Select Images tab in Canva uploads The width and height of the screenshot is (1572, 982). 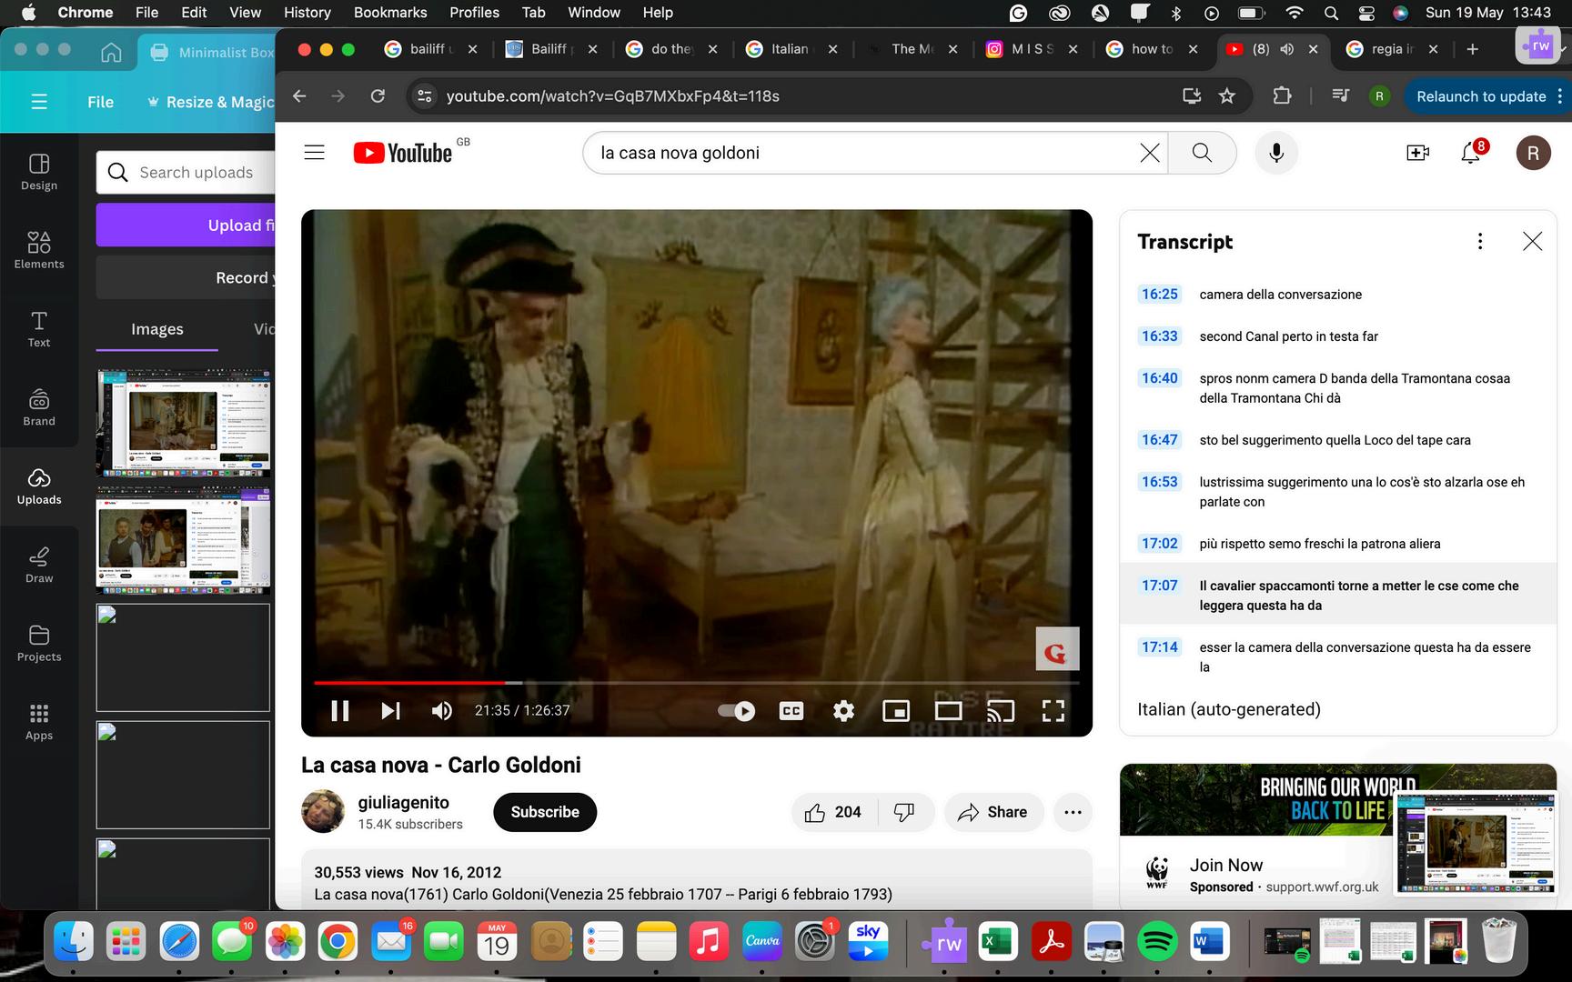[x=157, y=329]
